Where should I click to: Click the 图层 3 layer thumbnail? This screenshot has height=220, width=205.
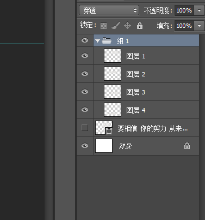click(113, 92)
